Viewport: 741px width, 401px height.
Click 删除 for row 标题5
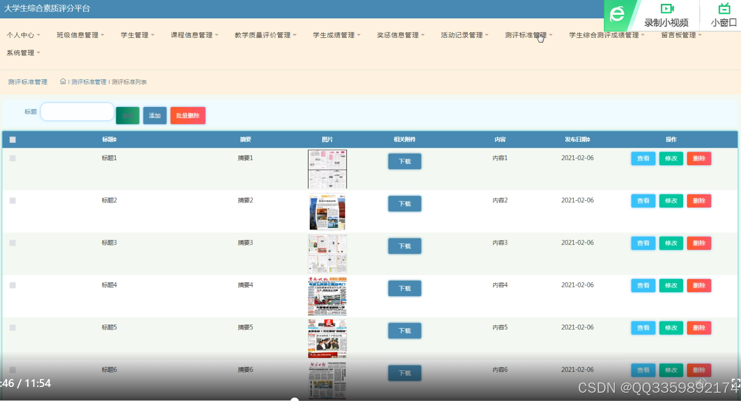point(699,328)
